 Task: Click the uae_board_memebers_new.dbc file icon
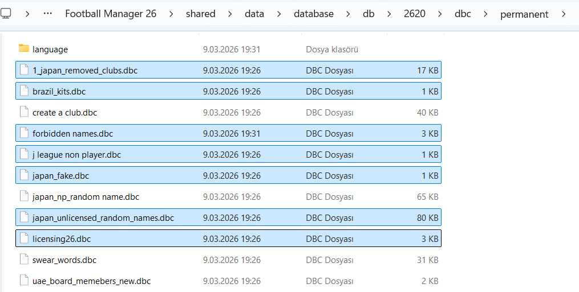tap(23, 281)
